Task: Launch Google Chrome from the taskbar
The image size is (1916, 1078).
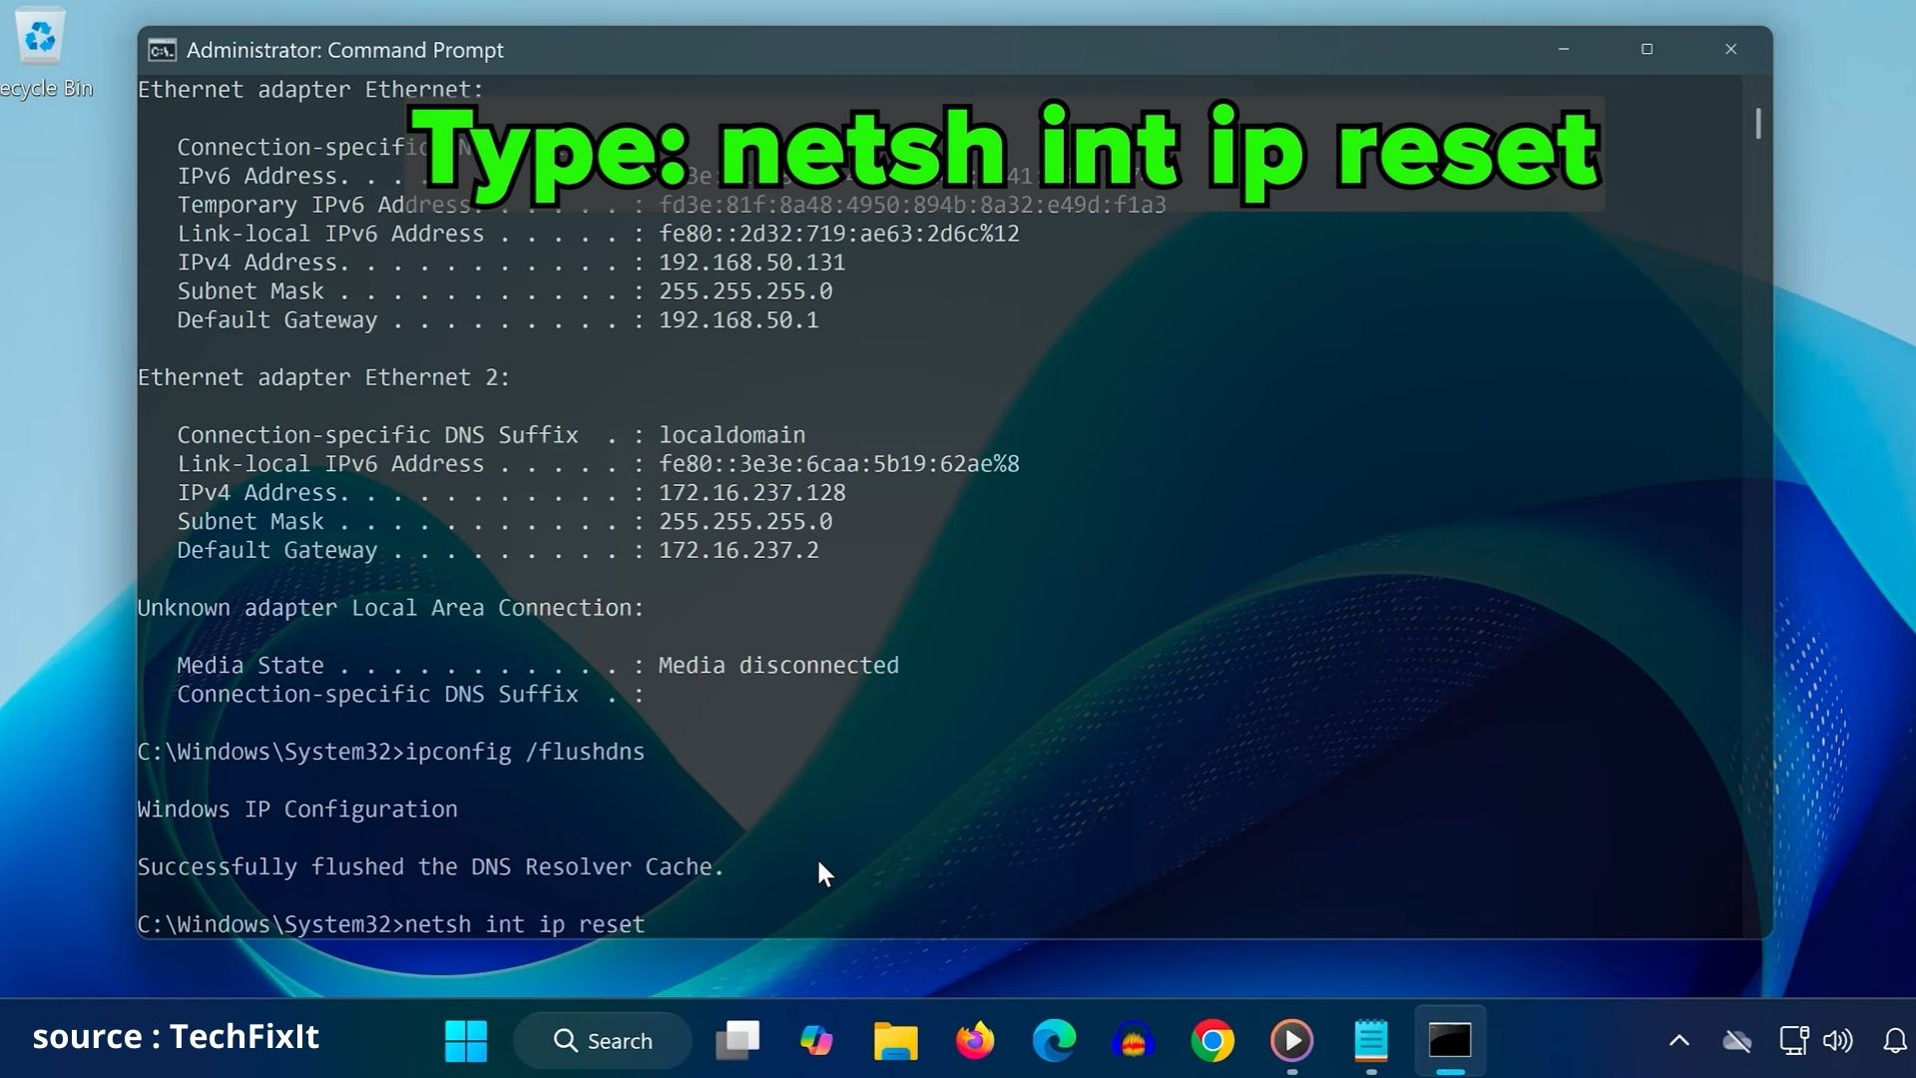Action: 1212,1041
